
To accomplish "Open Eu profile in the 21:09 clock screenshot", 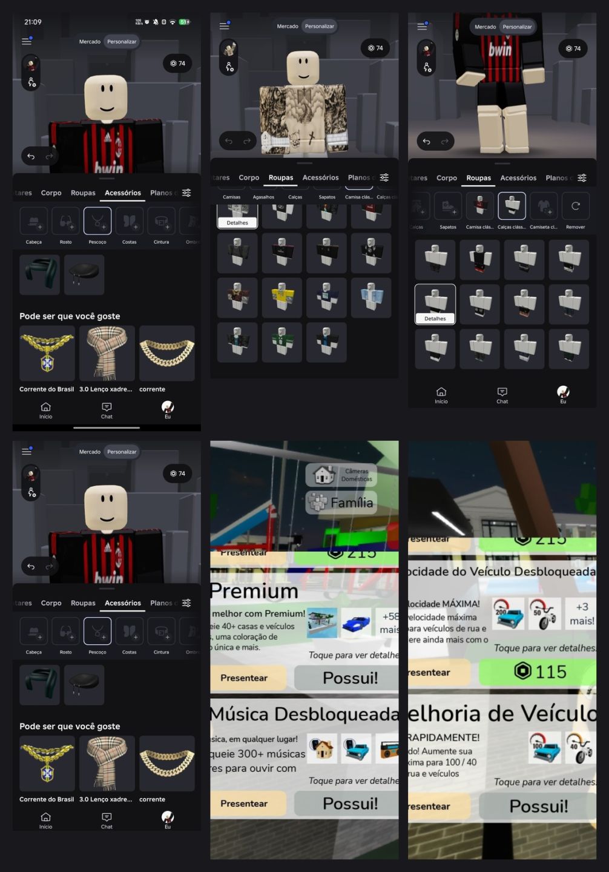I will point(168,410).
